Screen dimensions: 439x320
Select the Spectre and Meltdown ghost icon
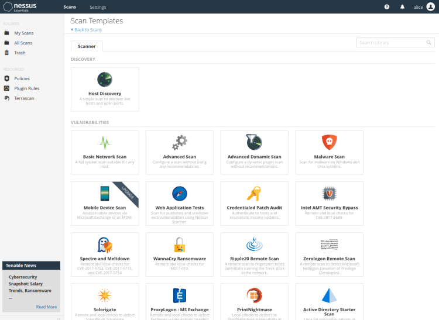coord(105,245)
